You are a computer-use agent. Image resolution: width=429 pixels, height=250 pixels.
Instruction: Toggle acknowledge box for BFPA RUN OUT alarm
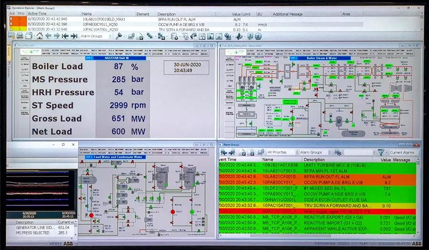[x=11, y=19]
